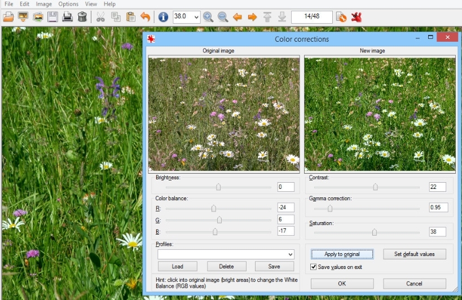The image size is (462, 300).
Task: Click the Zoom in magnifier icon
Action: point(208,17)
